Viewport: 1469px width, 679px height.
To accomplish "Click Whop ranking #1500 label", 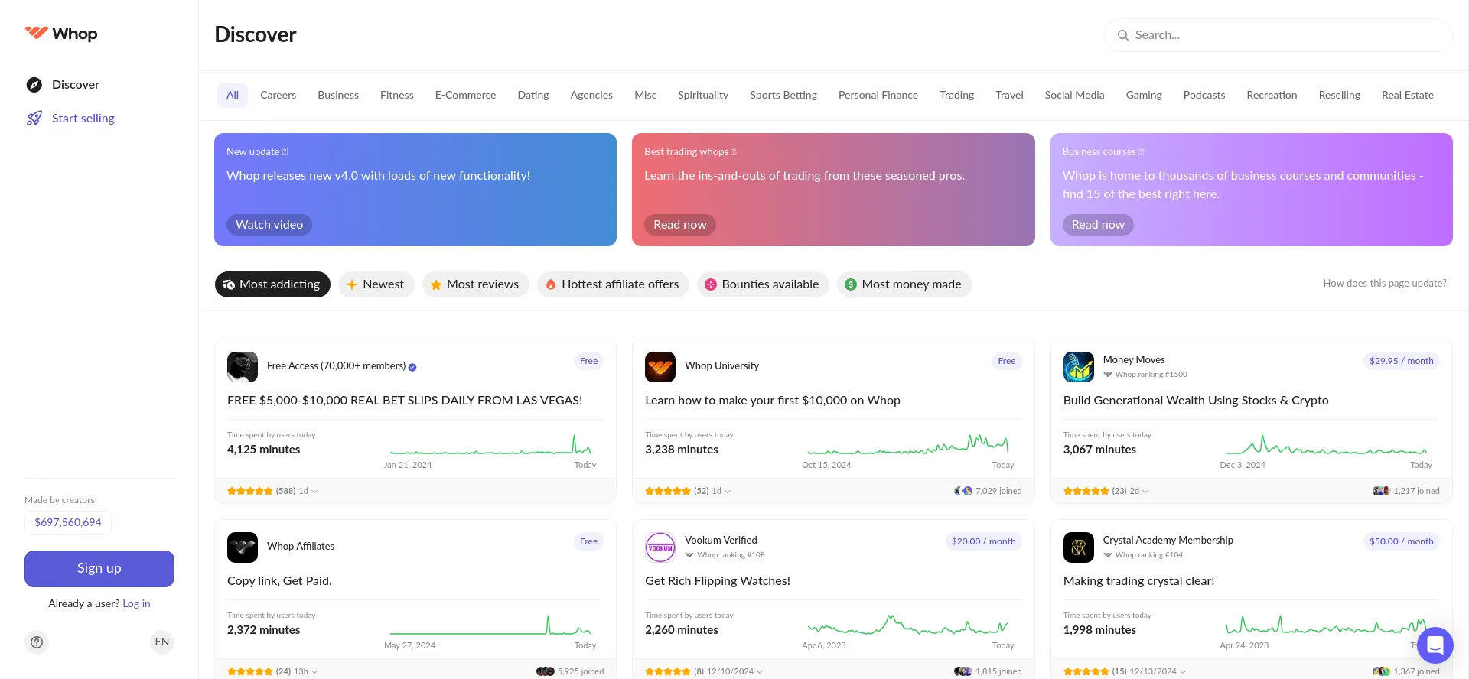I will [1145, 375].
